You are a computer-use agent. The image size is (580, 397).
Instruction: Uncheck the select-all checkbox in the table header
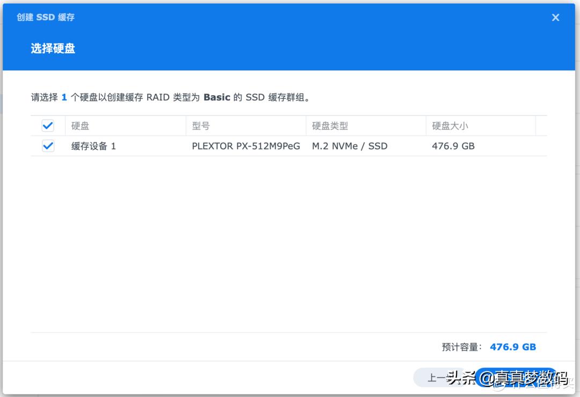(48, 125)
